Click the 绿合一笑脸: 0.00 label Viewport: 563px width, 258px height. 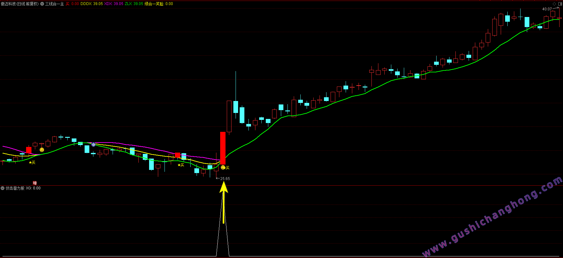point(159,4)
